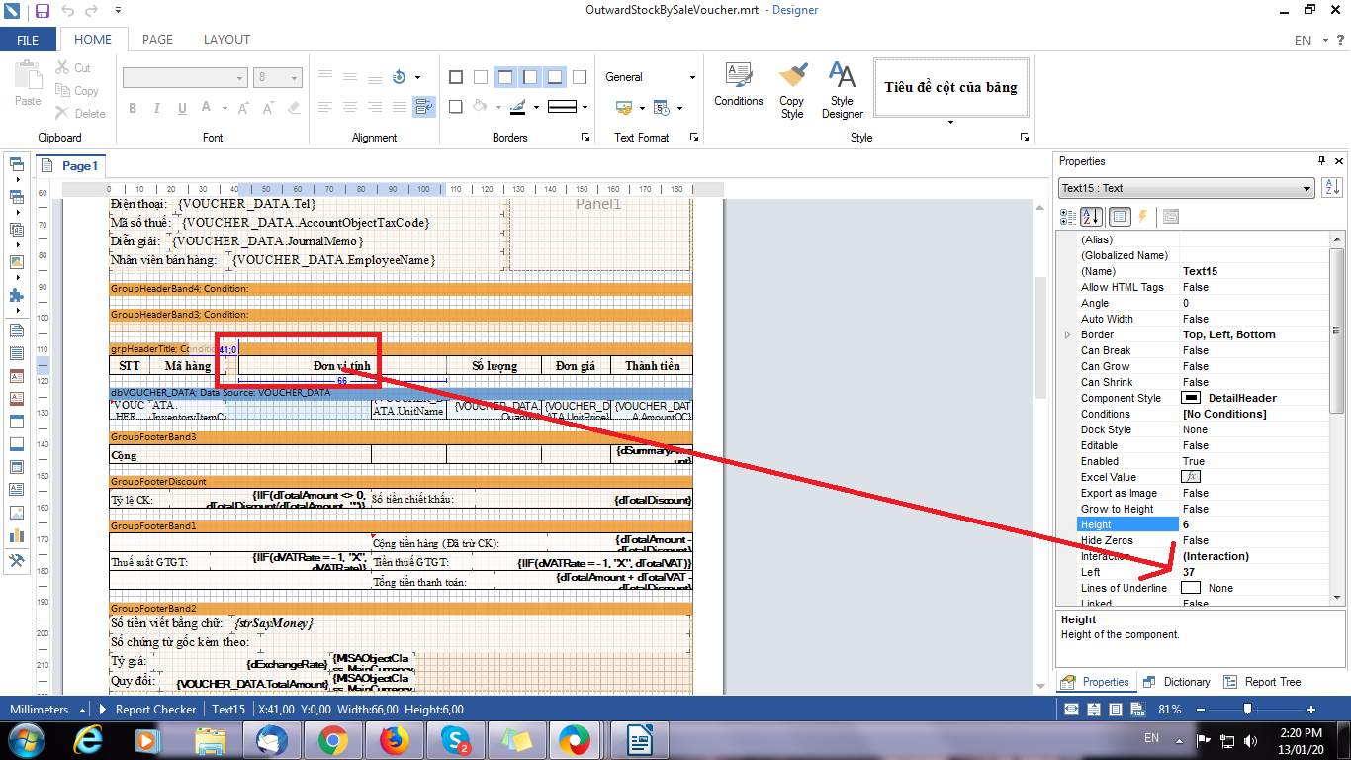
Task: Toggle the border shadow button
Action: (456, 106)
